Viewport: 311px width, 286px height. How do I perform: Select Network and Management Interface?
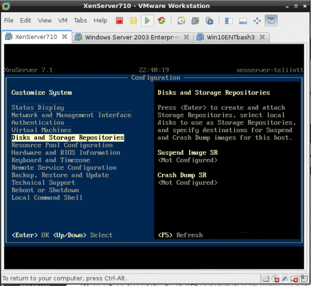point(71,115)
